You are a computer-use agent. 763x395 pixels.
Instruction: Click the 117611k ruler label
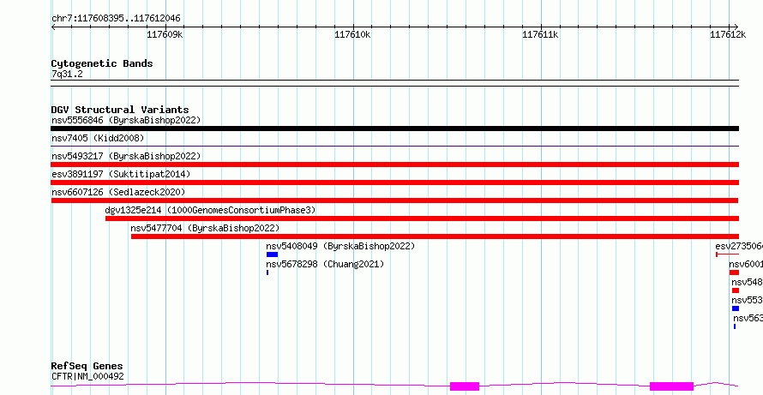pyautogui.click(x=540, y=34)
